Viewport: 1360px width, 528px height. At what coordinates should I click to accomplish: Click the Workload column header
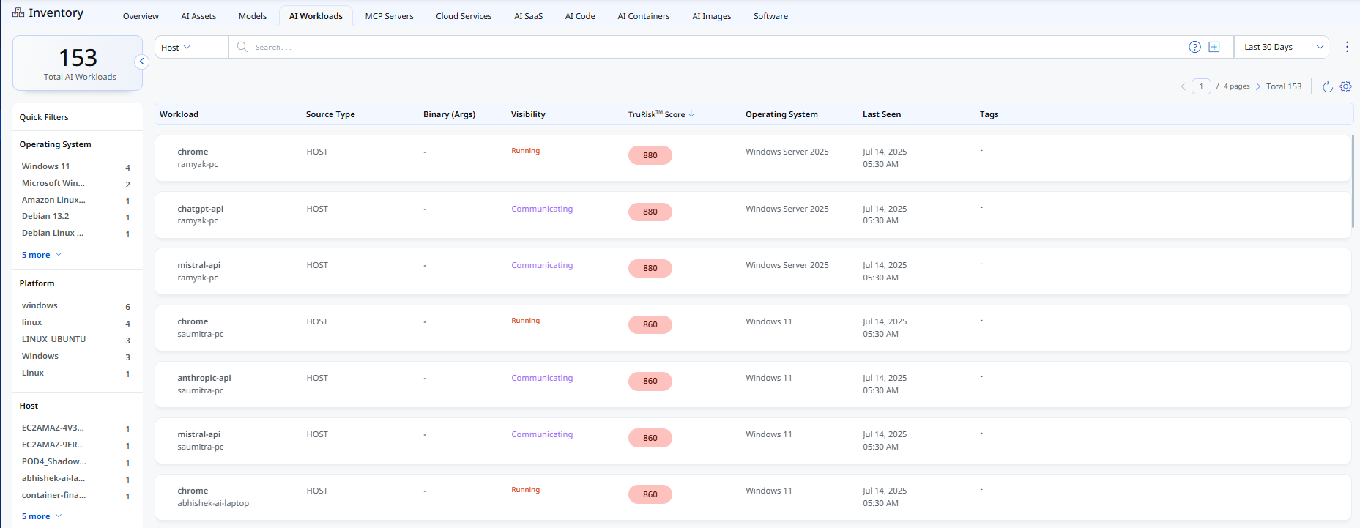pos(179,114)
